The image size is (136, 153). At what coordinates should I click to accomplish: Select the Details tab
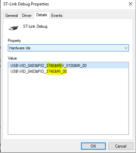click(42, 15)
